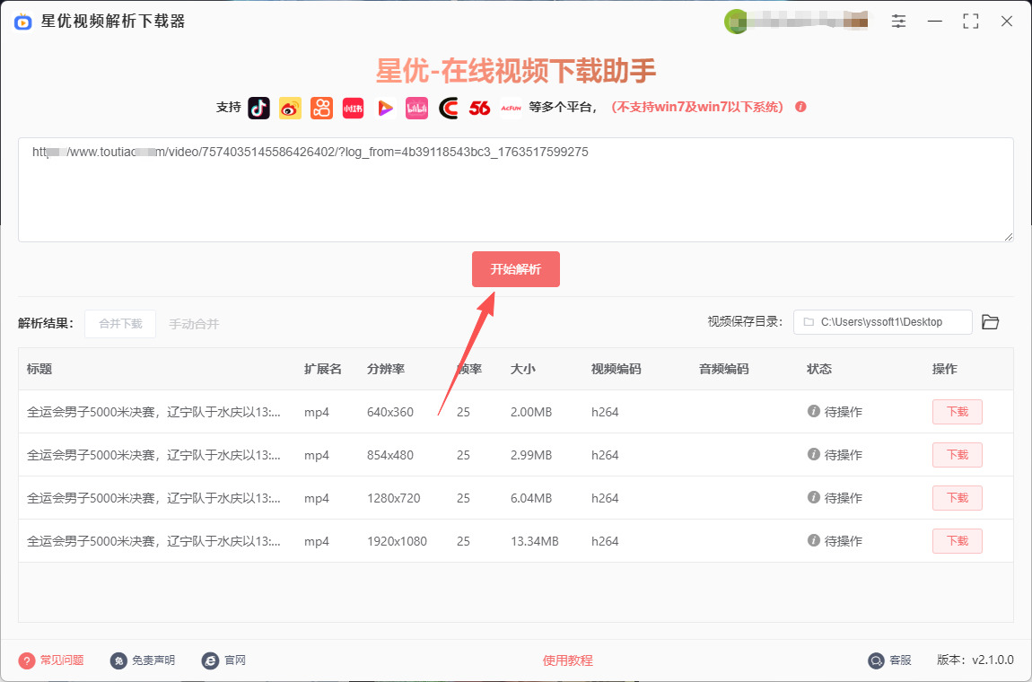Click the 854x480 resolution cell

(x=390, y=455)
